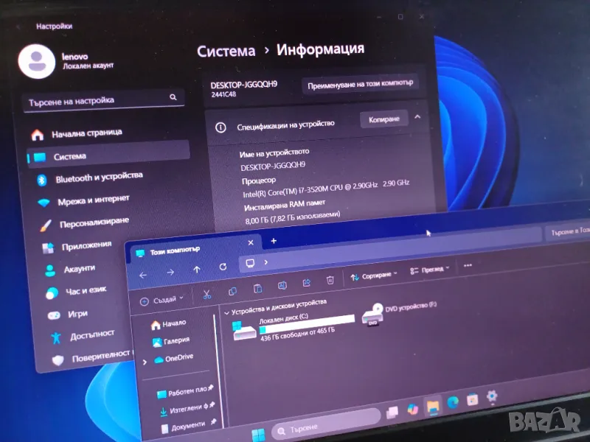This screenshot has height=442, width=590.
Task: Click the Копиране button
Action: coord(383,119)
